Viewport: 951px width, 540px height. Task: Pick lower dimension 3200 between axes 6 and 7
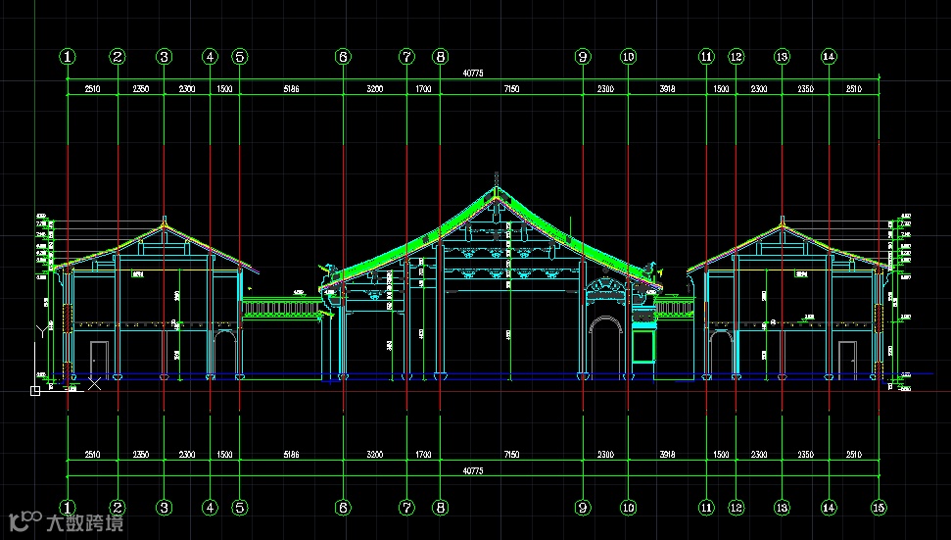point(375,455)
